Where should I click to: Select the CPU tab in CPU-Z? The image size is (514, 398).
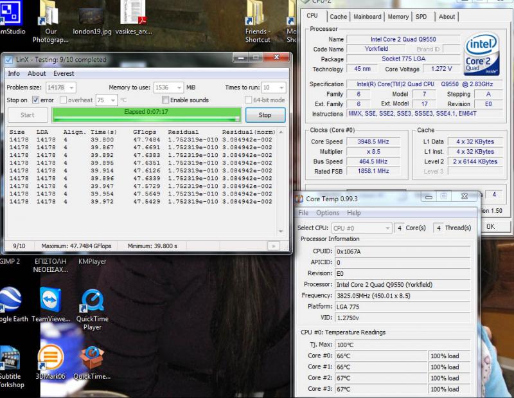[312, 15]
